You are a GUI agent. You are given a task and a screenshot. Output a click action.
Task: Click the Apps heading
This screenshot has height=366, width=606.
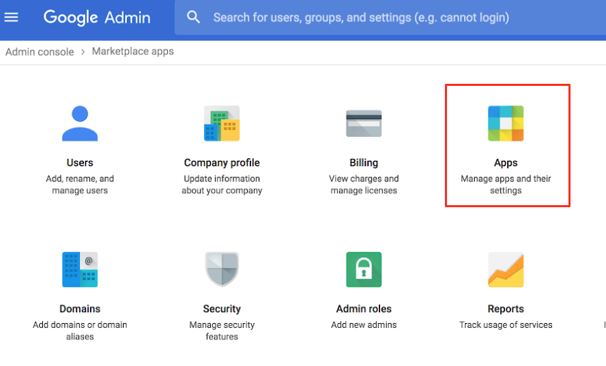click(506, 163)
